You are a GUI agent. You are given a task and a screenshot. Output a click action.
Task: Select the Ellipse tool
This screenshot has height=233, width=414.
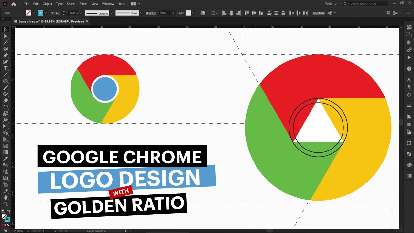point(5,81)
